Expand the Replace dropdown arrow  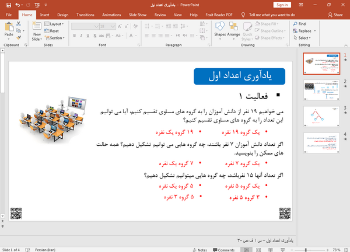click(315, 31)
